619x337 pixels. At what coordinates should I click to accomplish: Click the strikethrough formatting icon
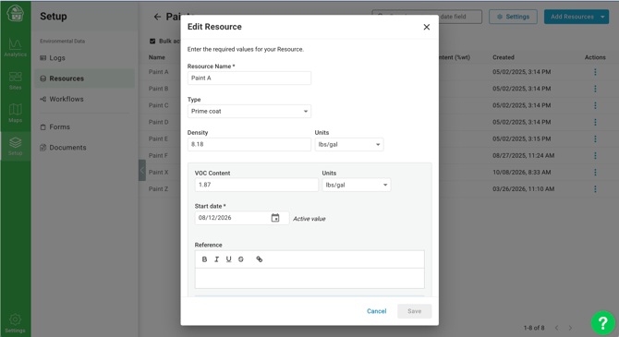pos(241,259)
